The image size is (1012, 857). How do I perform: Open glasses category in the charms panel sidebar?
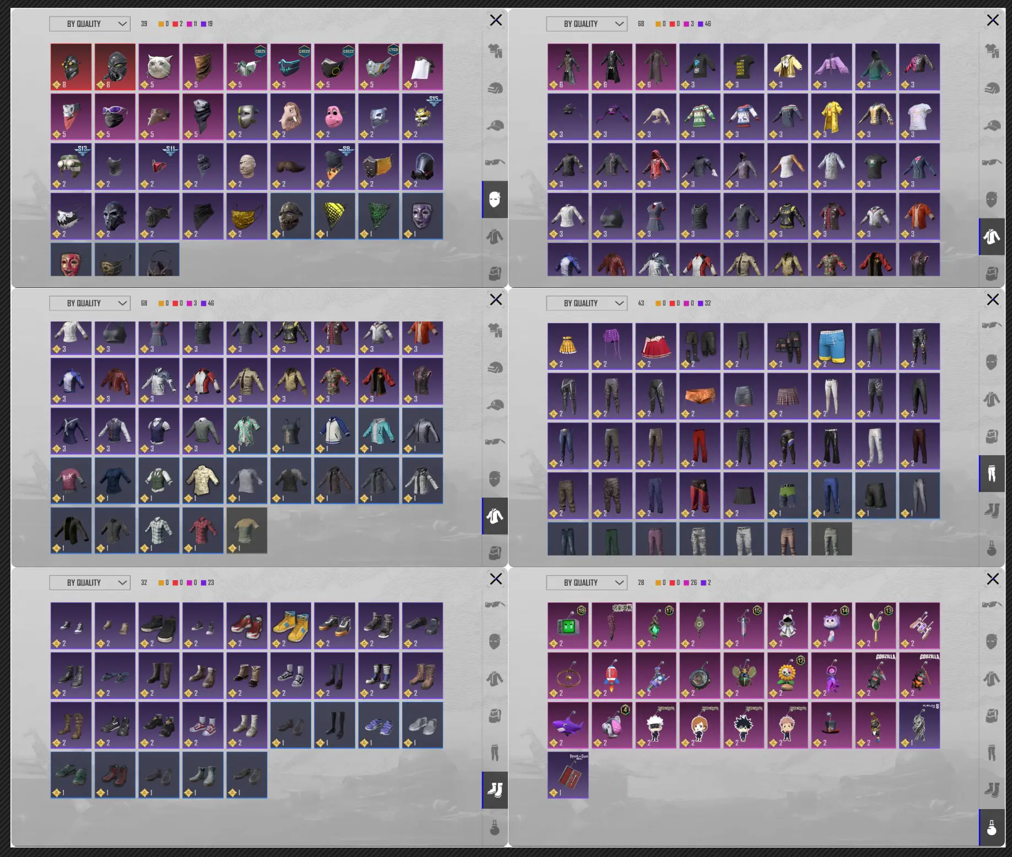coord(992,604)
